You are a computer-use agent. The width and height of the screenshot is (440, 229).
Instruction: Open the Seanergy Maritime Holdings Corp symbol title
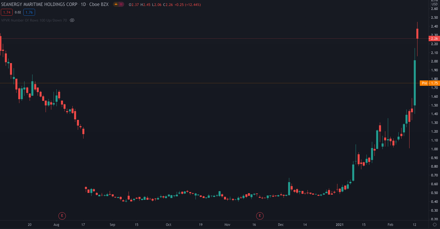[x=39, y=5]
